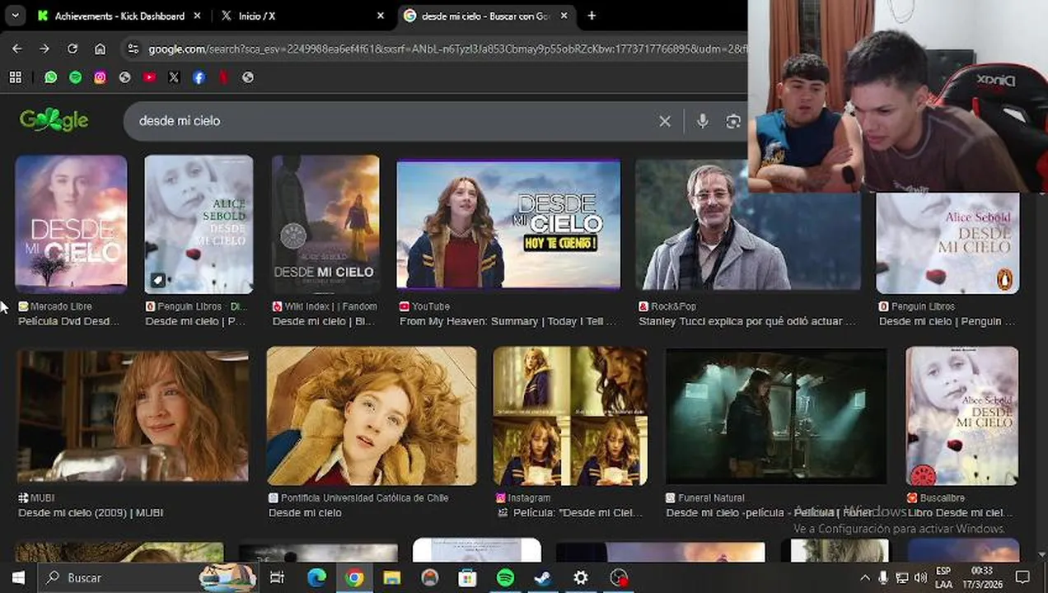Open volume control in system tray
Viewport: 1048px width, 593px height.
pos(920,578)
